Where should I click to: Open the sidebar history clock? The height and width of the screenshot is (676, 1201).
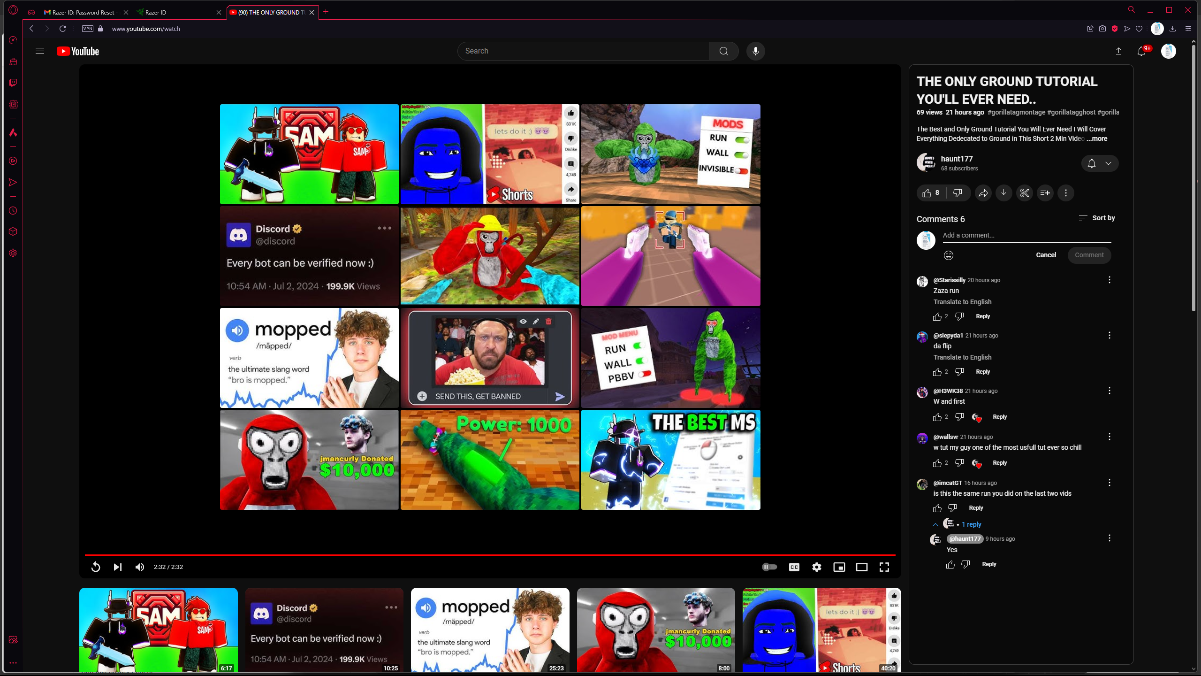13,211
